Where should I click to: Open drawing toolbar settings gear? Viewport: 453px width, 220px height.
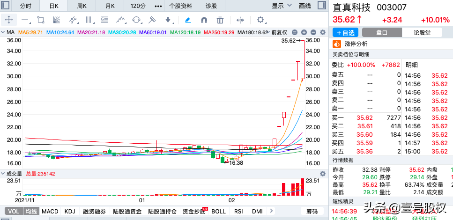tap(260, 20)
